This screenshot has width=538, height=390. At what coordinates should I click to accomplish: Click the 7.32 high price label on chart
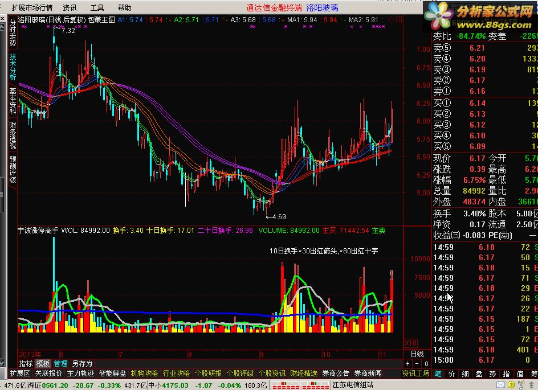pyautogui.click(x=68, y=31)
